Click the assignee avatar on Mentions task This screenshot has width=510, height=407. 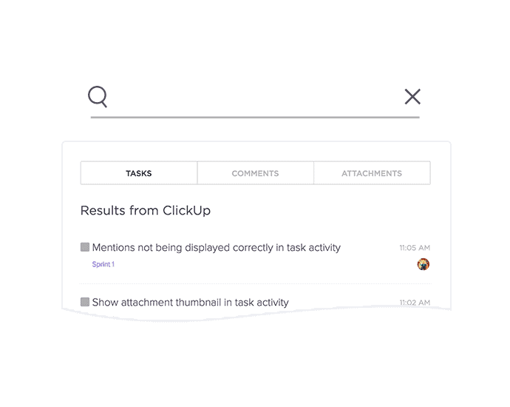click(x=424, y=264)
